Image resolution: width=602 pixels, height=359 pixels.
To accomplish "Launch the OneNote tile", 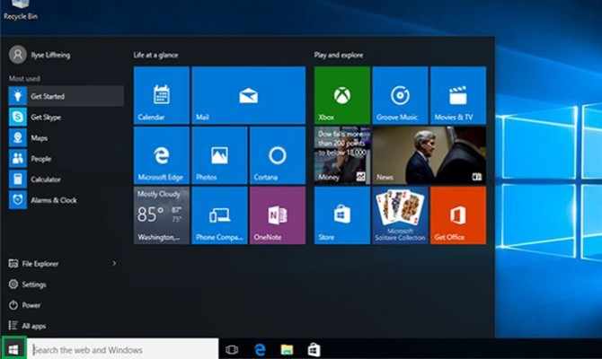I will (278, 215).
